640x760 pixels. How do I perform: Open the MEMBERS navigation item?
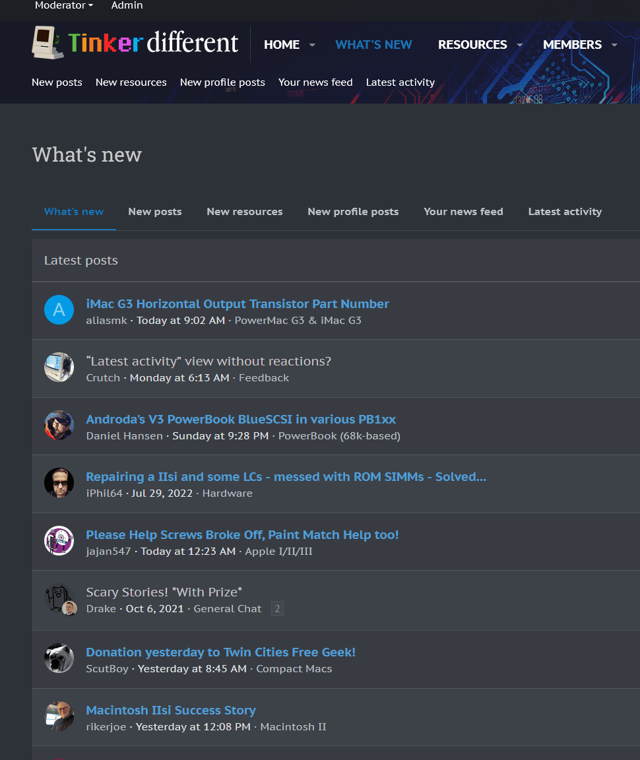[x=572, y=45]
